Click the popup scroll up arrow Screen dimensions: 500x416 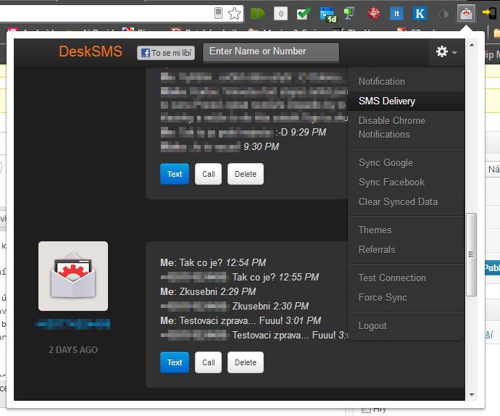pyautogui.click(x=472, y=45)
